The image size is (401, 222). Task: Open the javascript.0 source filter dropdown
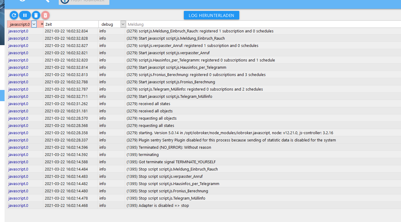[34, 24]
